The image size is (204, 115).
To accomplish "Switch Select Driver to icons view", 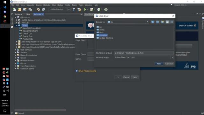I will coord(171,22).
